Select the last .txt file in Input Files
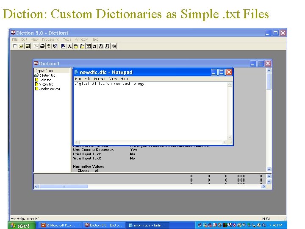305x229 pixels. pos(47,89)
